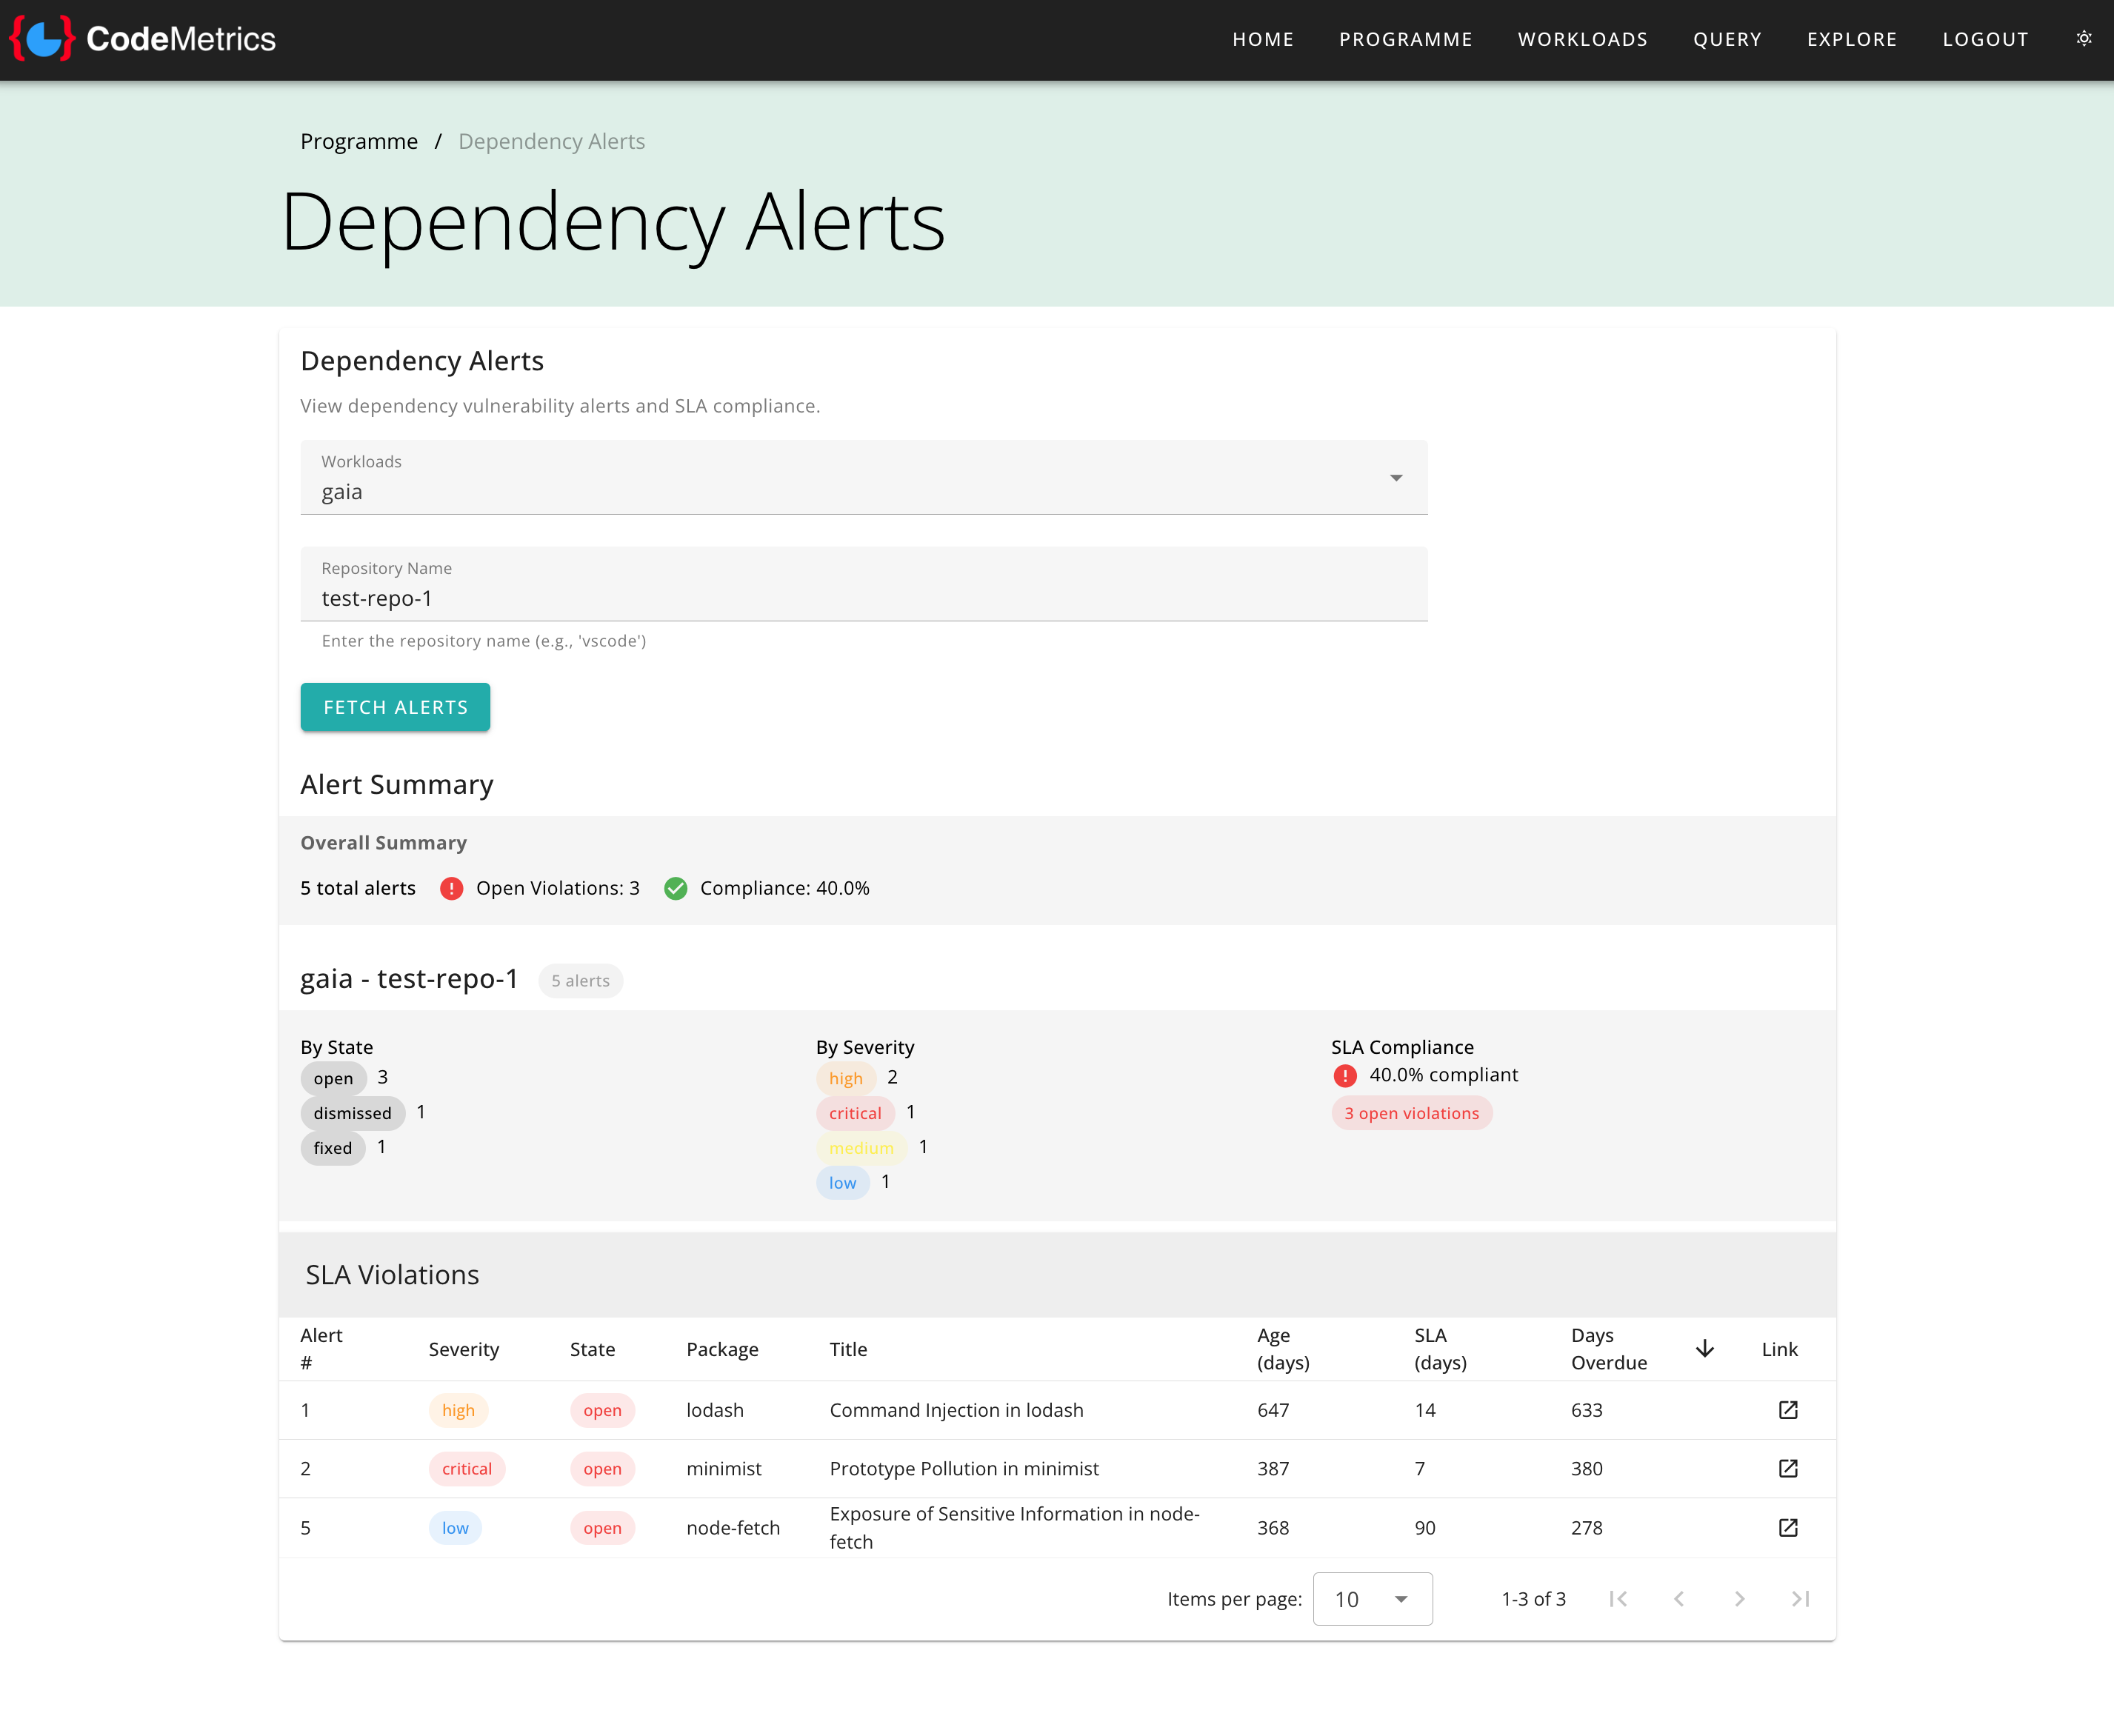Click the Days Overdue sort arrow
The width and height of the screenshot is (2114, 1736).
click(1705, 1349)
